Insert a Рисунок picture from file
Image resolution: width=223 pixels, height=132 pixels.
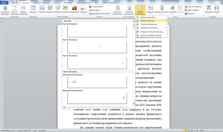42,10
